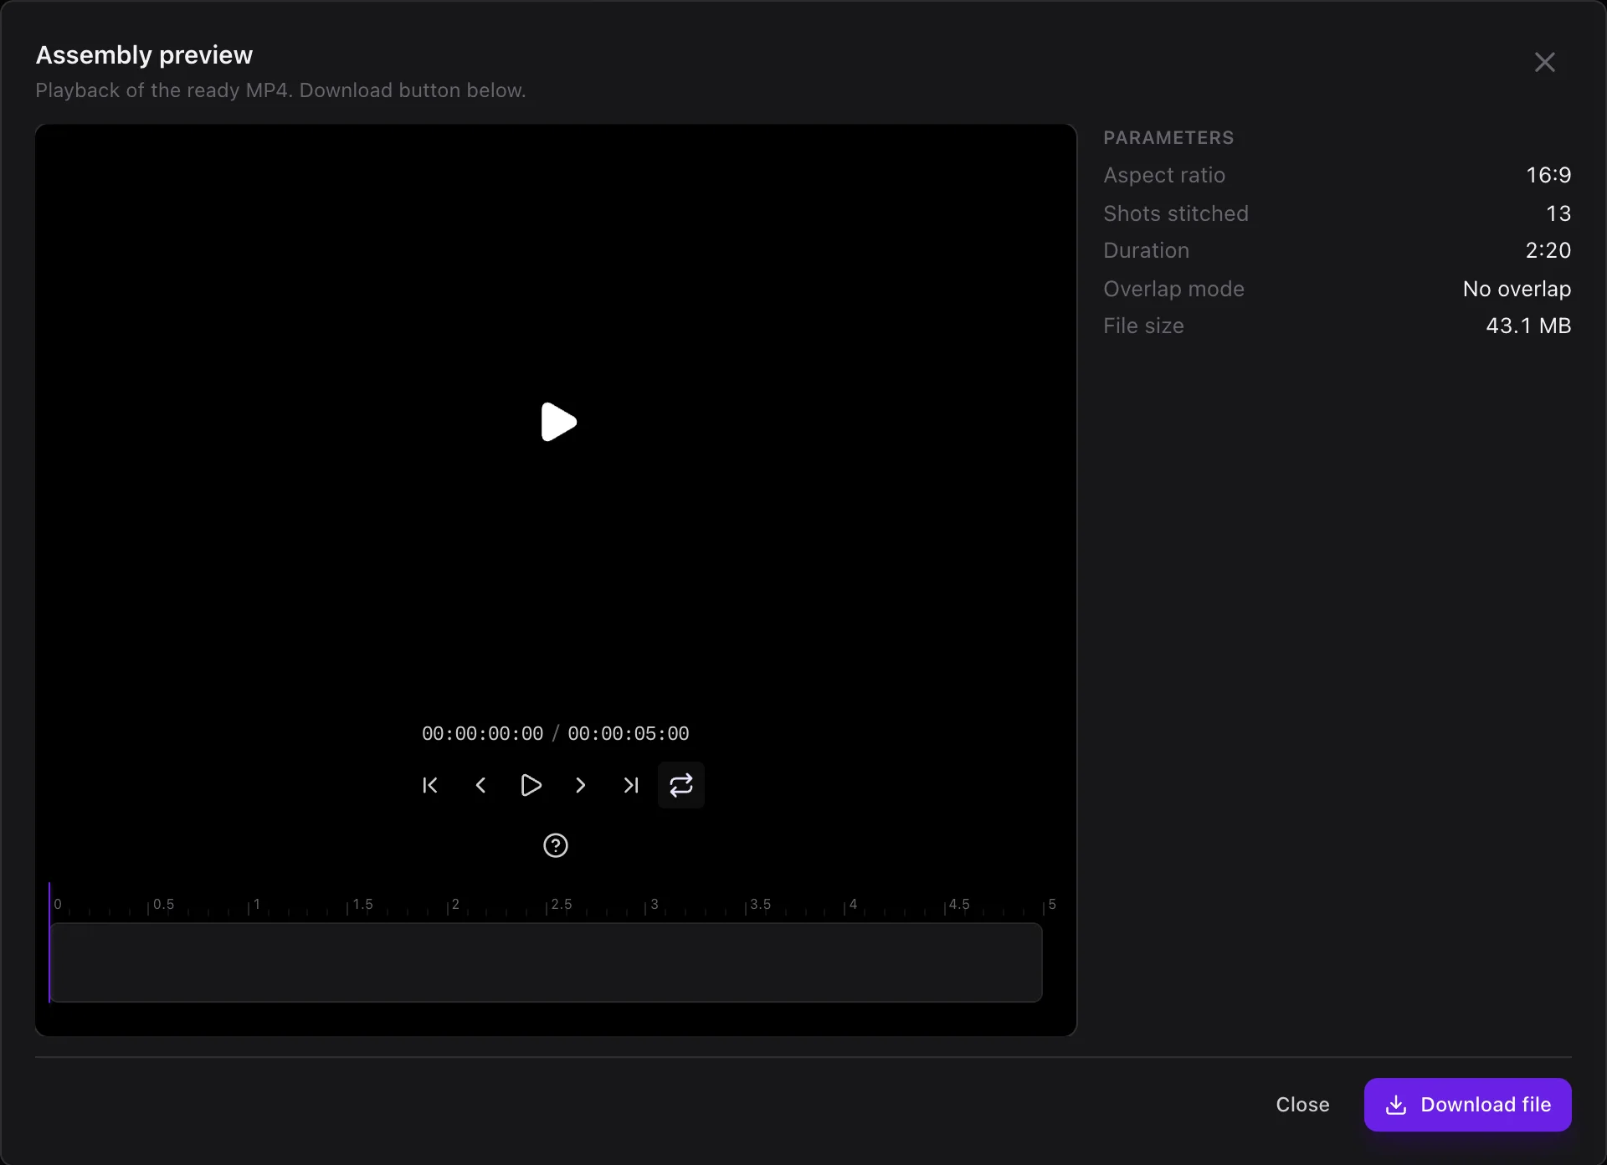Skip to start of the clip
This screenshot has height=1165, width=1607.
tap(430, 785)
